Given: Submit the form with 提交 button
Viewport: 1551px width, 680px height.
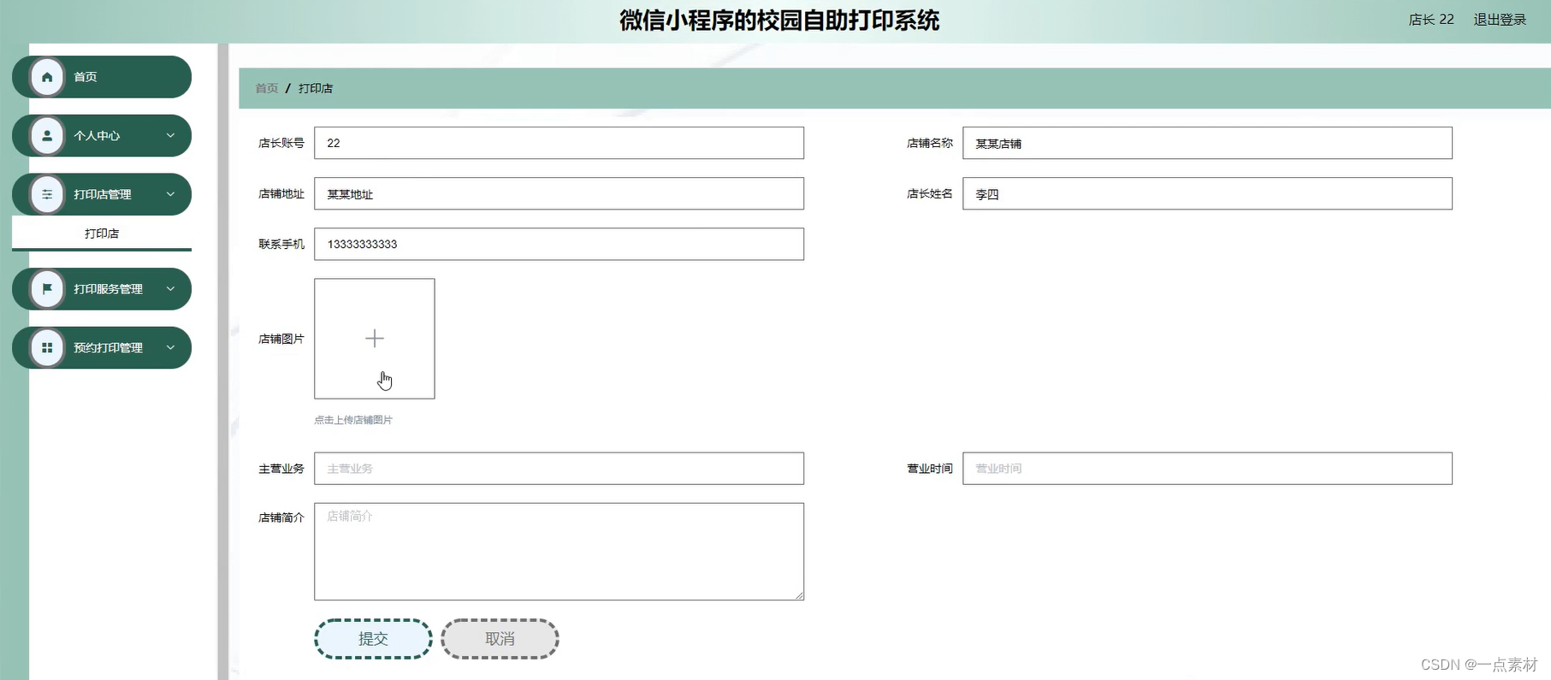Looking at the screenshot, I should (373, 639).
